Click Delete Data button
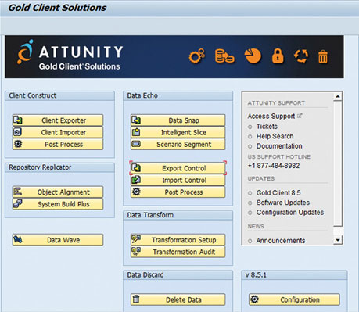 (x=178, y=299)
